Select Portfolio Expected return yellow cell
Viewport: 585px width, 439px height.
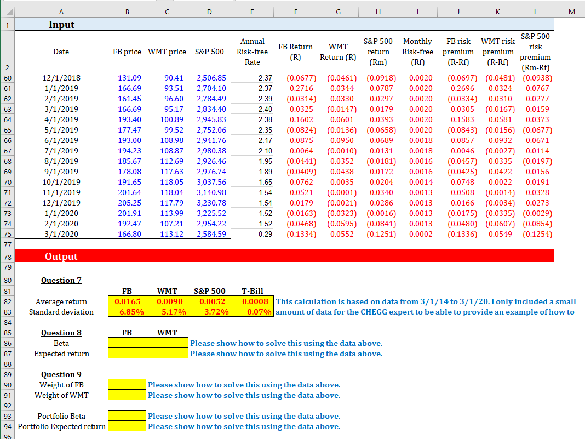127,426
